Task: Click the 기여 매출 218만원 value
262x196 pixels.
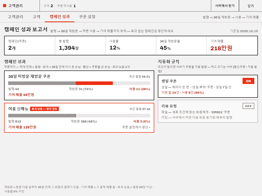Action: tap(221, 48)
